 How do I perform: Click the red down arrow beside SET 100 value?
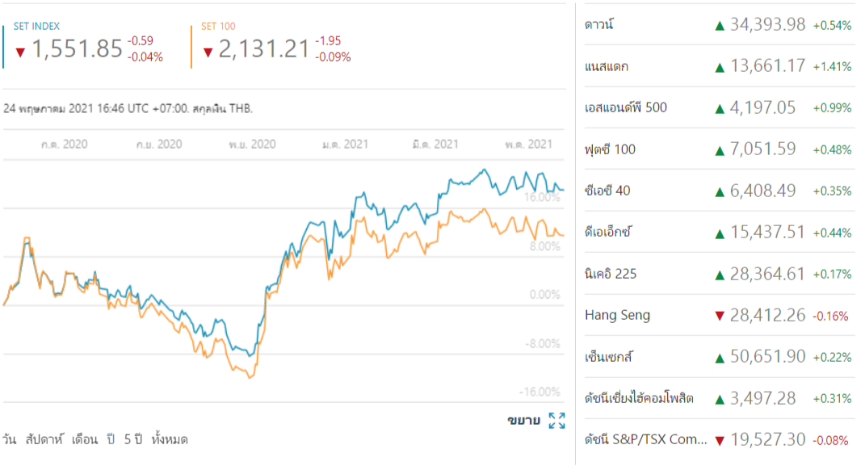pyautogui.click(x=208, y=52)
